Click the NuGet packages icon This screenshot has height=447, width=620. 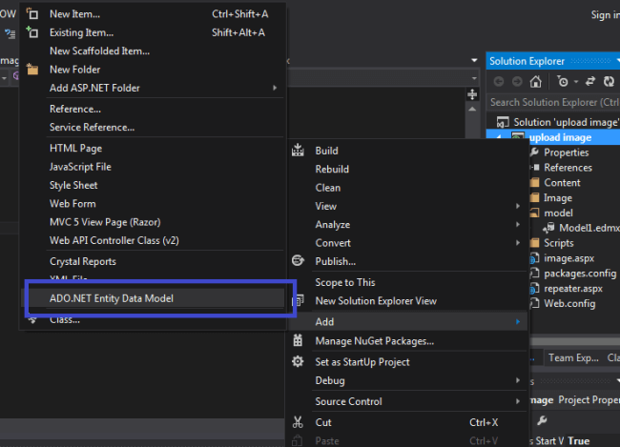[x=298, y=340]
